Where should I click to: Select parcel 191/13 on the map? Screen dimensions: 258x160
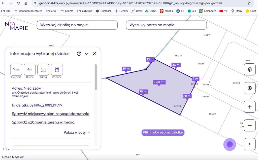[236, 83]
